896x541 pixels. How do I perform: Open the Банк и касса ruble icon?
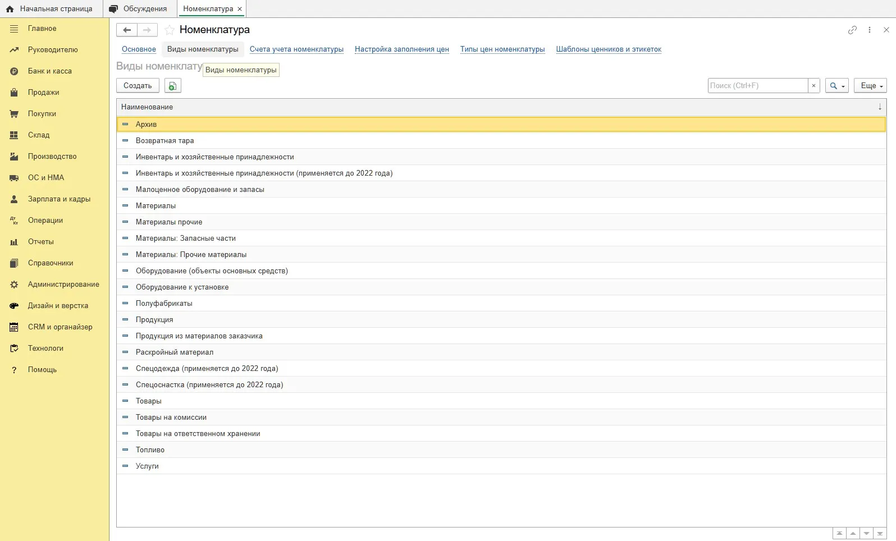coord(14,71)
